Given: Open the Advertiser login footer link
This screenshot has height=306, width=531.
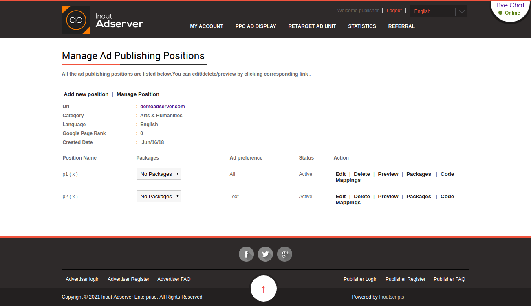Looking at the screenshot, I should 83,279.
